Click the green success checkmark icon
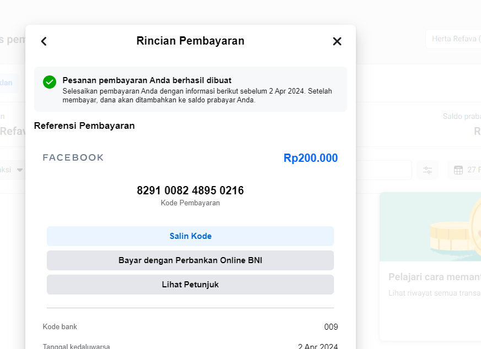 tap(50, 82)
